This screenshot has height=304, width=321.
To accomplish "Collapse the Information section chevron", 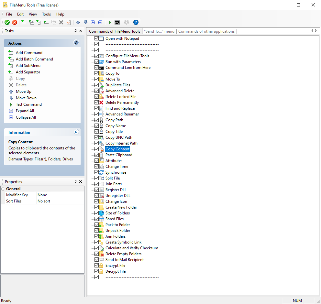I will click(x=76, y=132).
